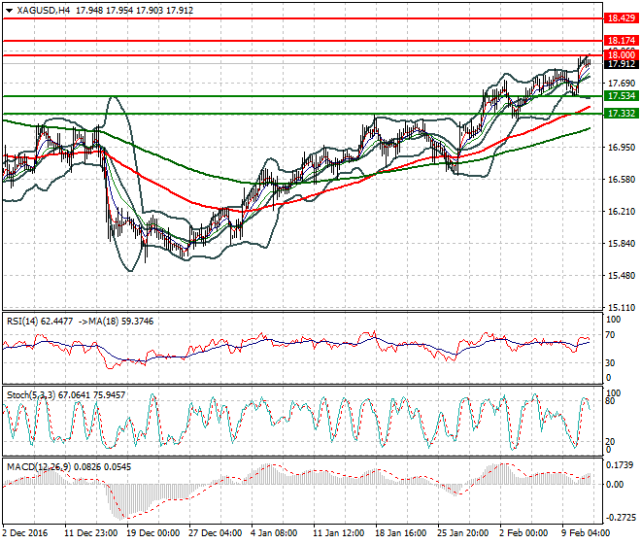Select the RSI level 70 scale label
Viewport: 641px width, 544px height.
pyautogui.click(x=610, y=335)
